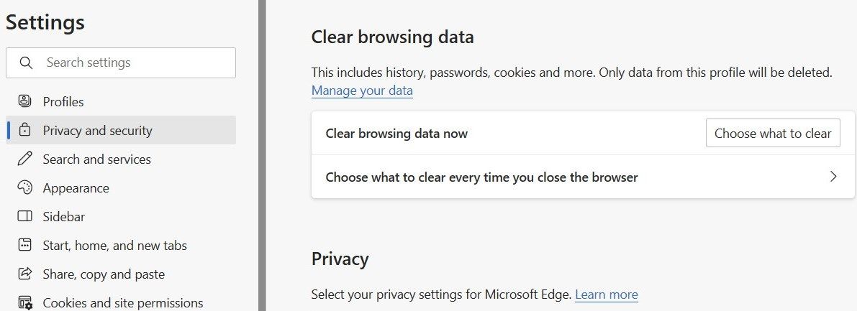The width and height of the screenshot is (857, 311).
Task: Click the Profiles person icon in sidebar
Action: [25, 101]
